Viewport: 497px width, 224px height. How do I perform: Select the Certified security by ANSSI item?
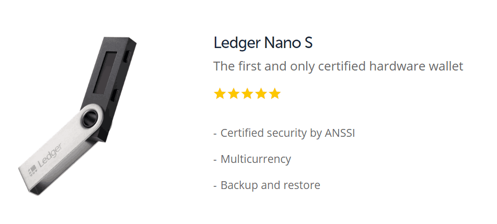click(x=284, y=133)
